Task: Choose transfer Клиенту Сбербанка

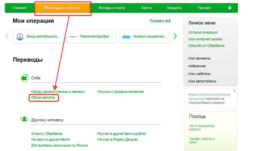Action: pos(47,134)
